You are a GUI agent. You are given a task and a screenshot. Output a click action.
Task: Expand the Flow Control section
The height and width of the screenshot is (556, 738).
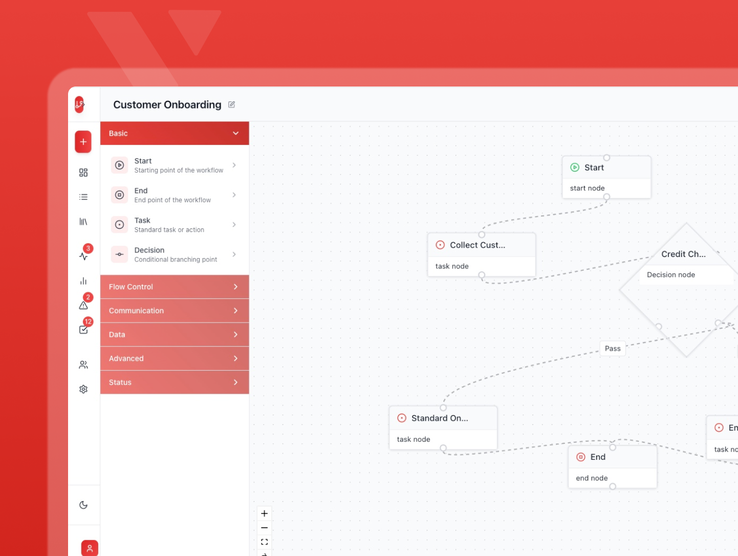coord(175,287)
